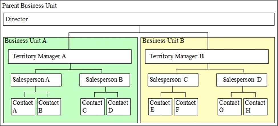The height and width of the screenshot is (126, 278).
Task: Select the Contact D box
Action: pos(119,107)
